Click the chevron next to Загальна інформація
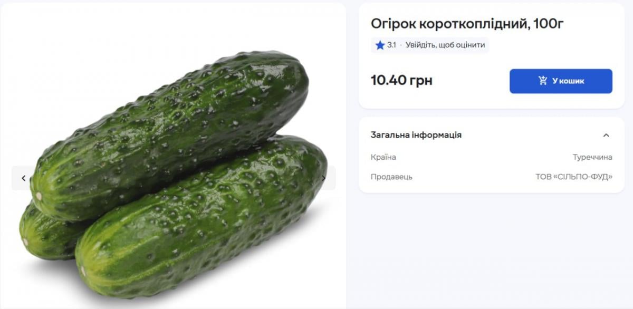 coord(606,134)
